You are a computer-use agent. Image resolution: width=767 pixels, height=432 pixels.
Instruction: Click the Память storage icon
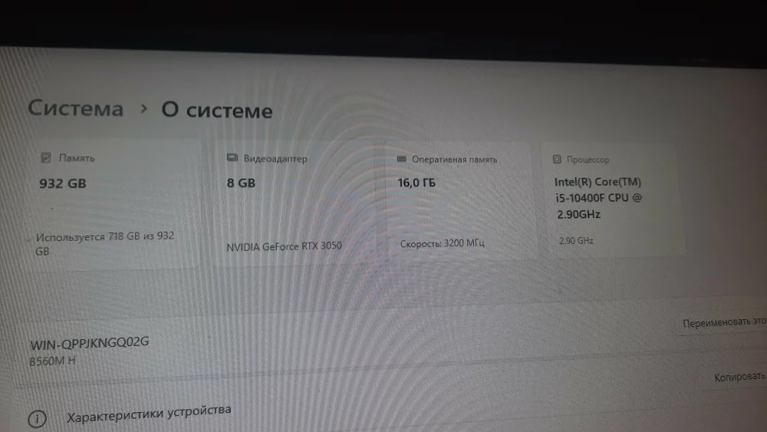click(x=45, y=157)
